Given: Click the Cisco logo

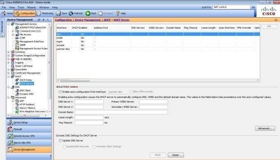Looking at the screenshot, I should click(x=268, y=11).
